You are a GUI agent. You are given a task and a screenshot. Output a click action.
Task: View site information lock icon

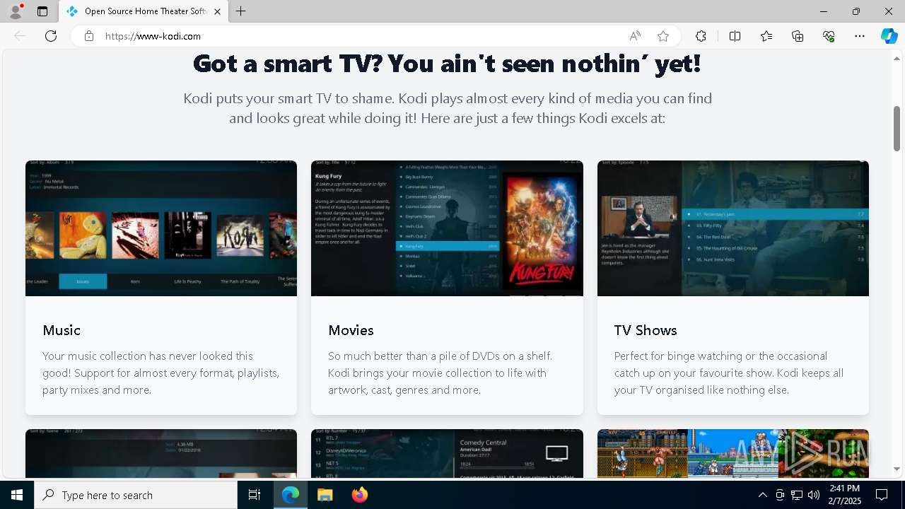point(89,36)
